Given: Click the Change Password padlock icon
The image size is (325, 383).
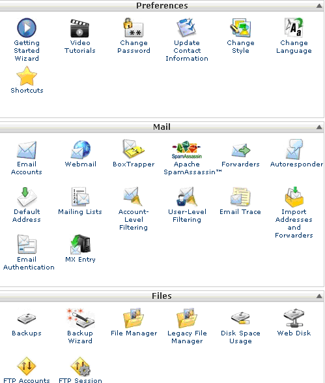Looking at the screenshot, I should [134, 27].
